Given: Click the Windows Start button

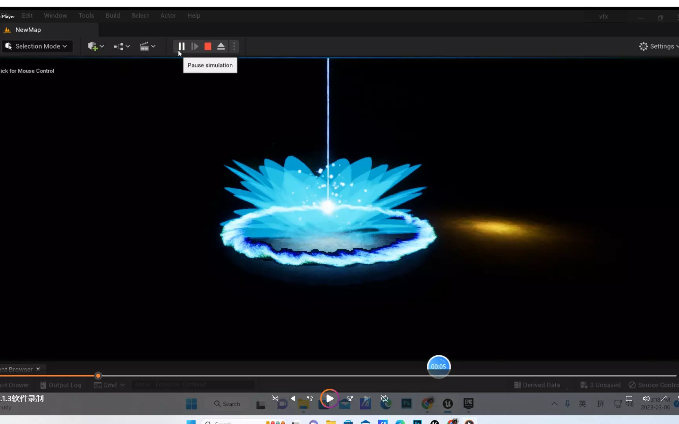Looking at the screenshot, I should pos(191,404).
